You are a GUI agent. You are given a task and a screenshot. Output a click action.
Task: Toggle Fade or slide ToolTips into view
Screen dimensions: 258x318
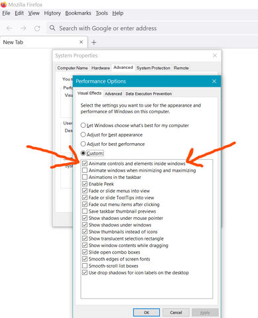[x=85, y=197]
